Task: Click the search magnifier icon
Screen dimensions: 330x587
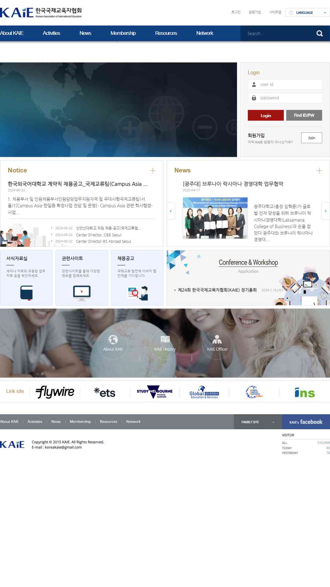Action: pos(320,33)
